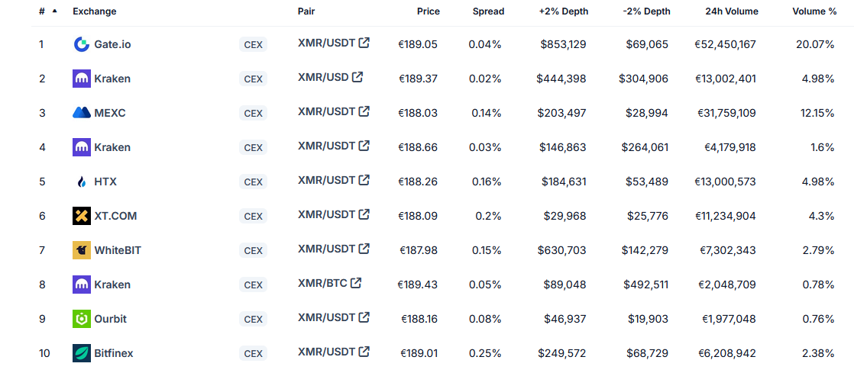The height and width of the screenshot is (373, 854).
Task: Click the Bitfinex leaf logo
Action: coord(82,353)
